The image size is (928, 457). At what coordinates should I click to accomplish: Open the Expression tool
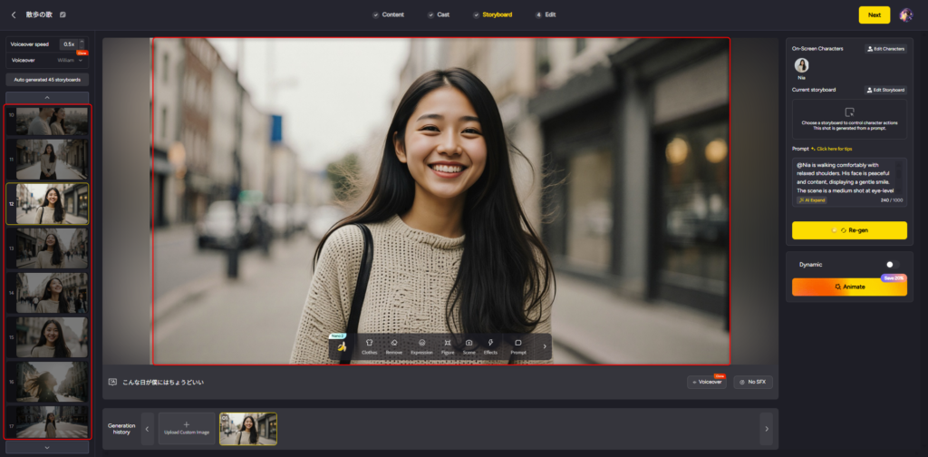click(x=421, y=345)
